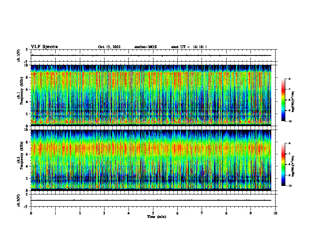Click the time axis tick label "5"
The width and height of the screenshot is (310, 239).
153,213
